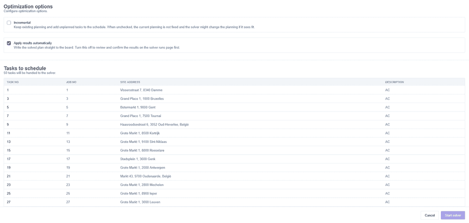Click the AC description in Mechelen row

coord(387,185)
